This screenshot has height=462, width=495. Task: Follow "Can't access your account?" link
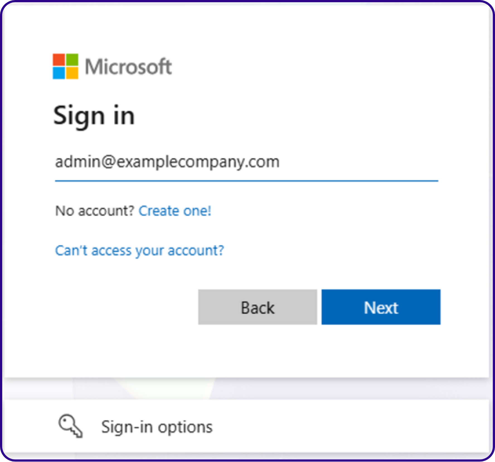(x=139, y=251)
